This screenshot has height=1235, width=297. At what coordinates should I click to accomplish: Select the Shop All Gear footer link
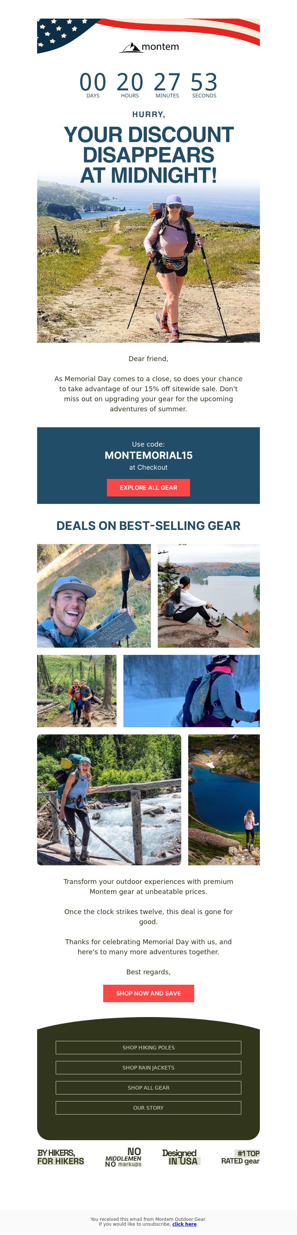click(x=148, y=1087)
